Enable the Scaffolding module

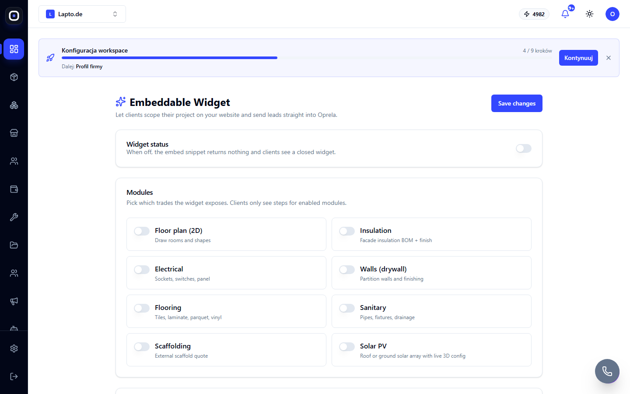click(x=142, y=347)
